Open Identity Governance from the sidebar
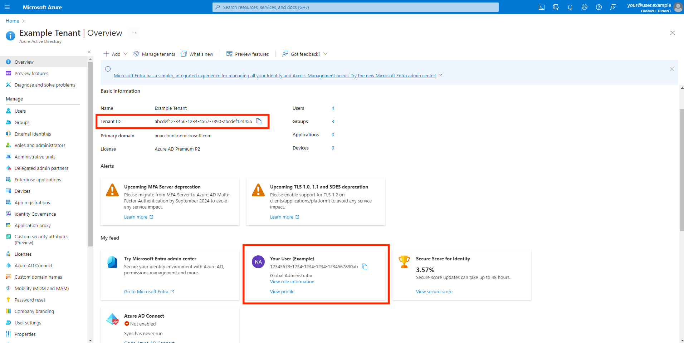Image resolution: width=684 pixels, height=343 pixels. pos(35,214)
